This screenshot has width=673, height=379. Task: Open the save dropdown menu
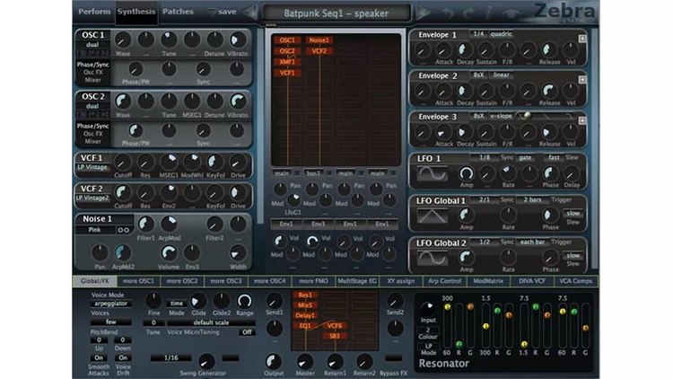[222, 12]
